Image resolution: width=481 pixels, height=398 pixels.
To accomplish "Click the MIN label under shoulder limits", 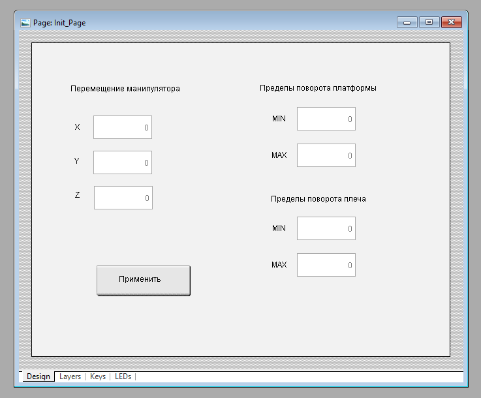I will [279, 228].
